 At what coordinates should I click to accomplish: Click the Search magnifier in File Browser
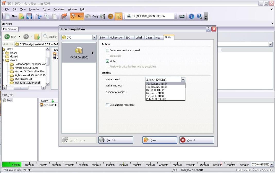click(x=45, y=36)
